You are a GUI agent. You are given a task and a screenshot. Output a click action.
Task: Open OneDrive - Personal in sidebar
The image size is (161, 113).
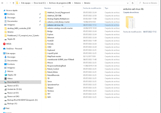tap(14, 49)
